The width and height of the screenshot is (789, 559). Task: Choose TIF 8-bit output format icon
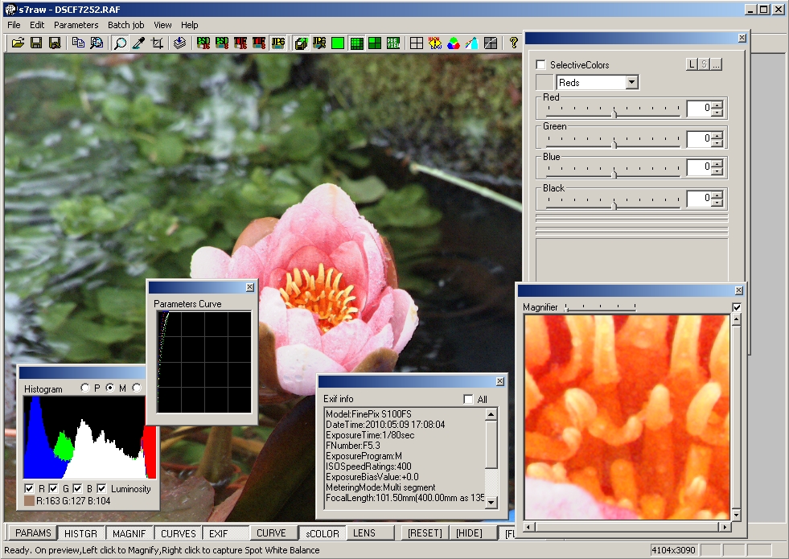[259, 43]
